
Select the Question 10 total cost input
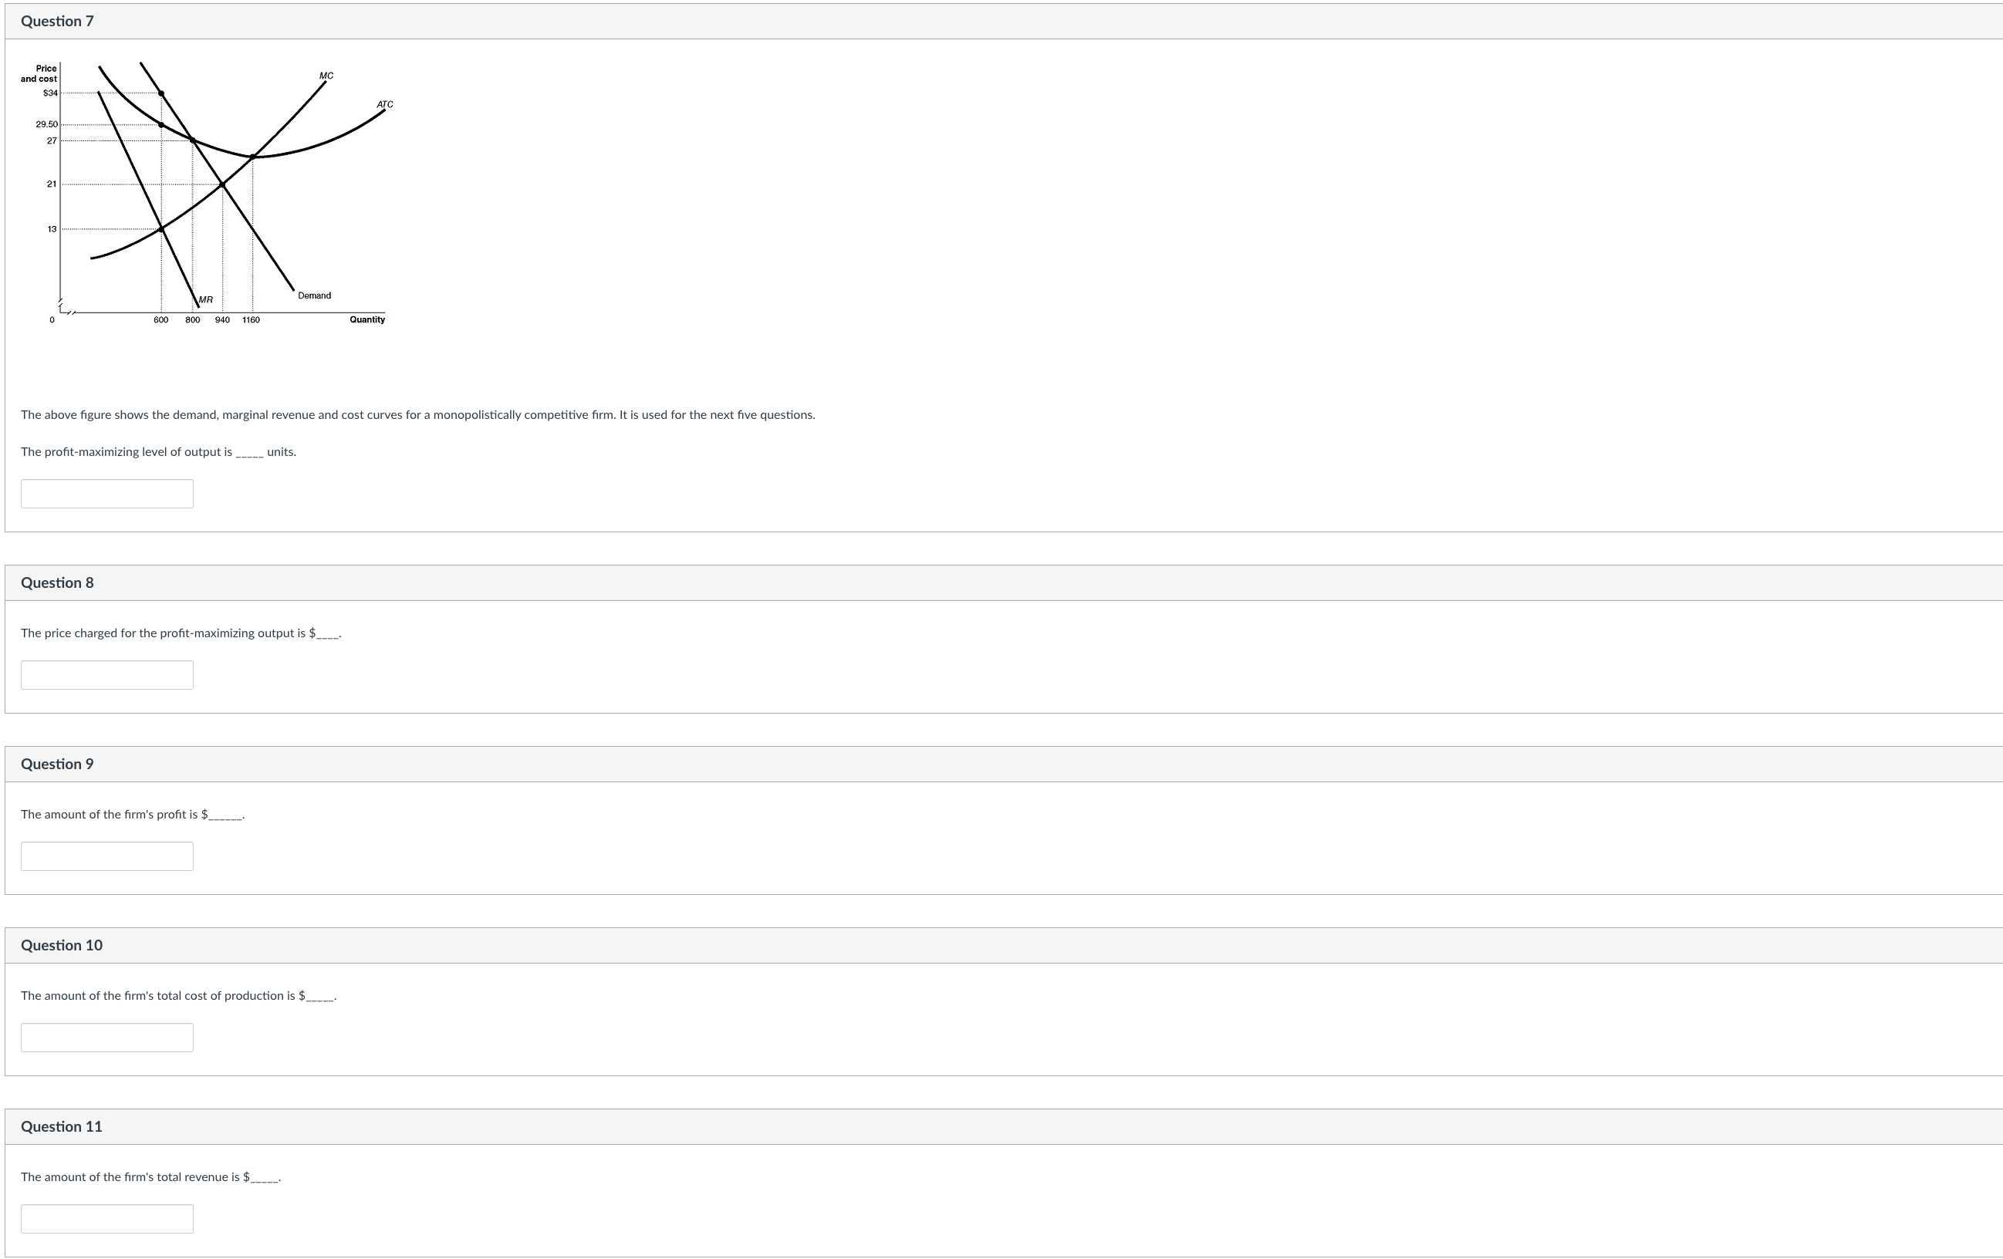[106, 1038]
